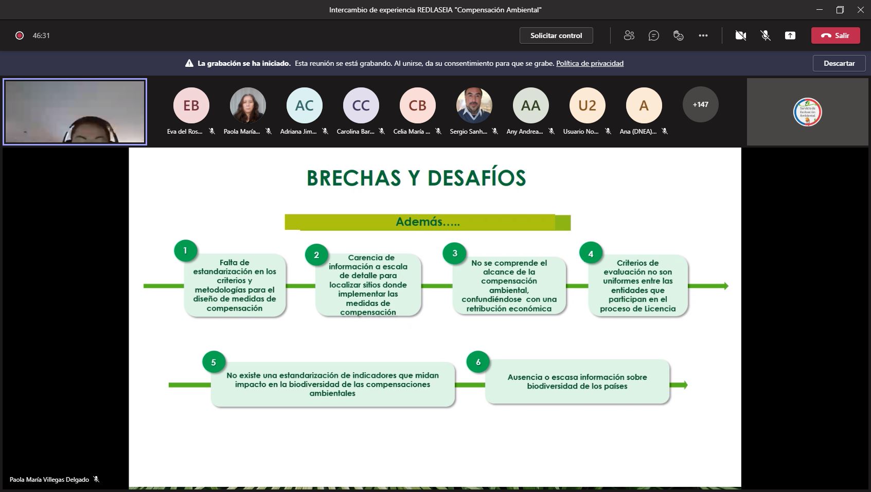Click the U2 Usuario No... avatar
The width and height of the screenshot is (871, 492).
587,105
